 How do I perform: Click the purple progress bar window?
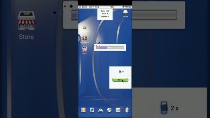click(110, 48)
